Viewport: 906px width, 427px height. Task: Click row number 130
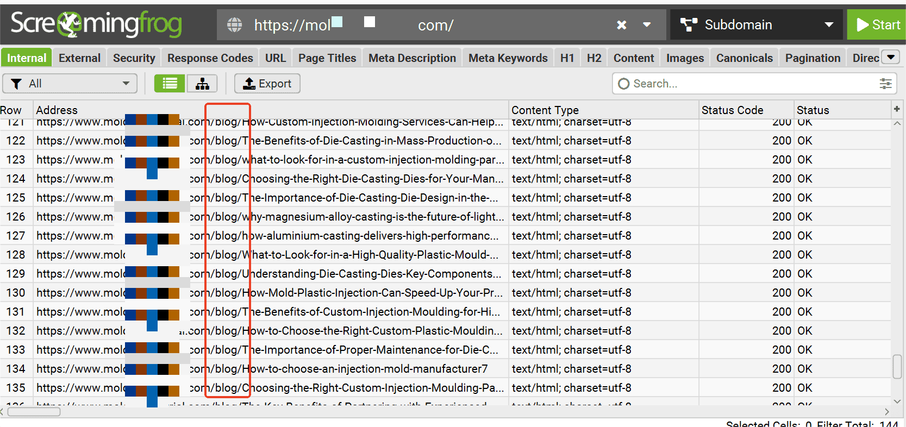coord(16,293)
